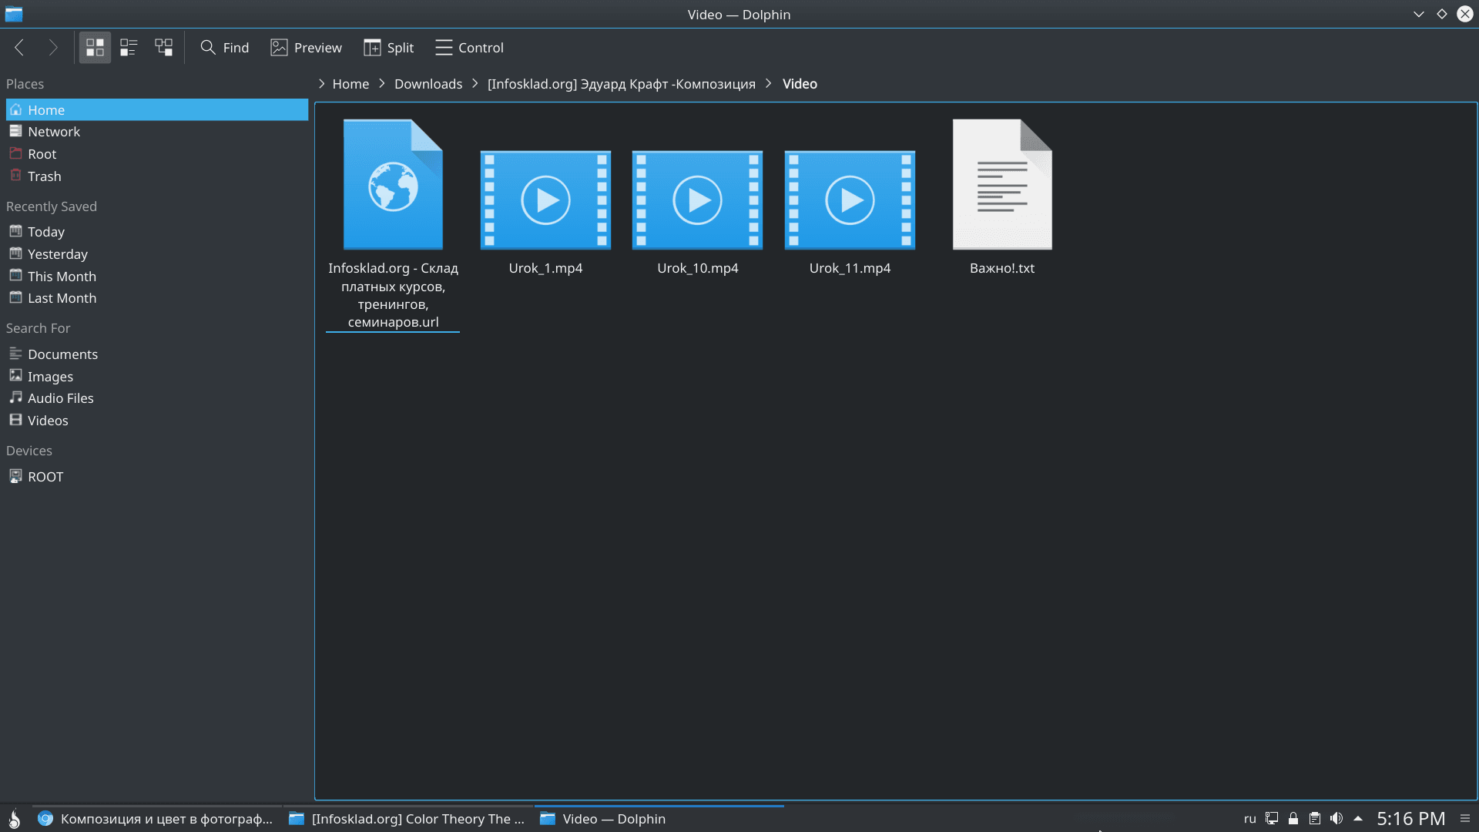Switch to Compact view mode
Viewport: 1479px width, 832px height.
[x=129, y=48]
